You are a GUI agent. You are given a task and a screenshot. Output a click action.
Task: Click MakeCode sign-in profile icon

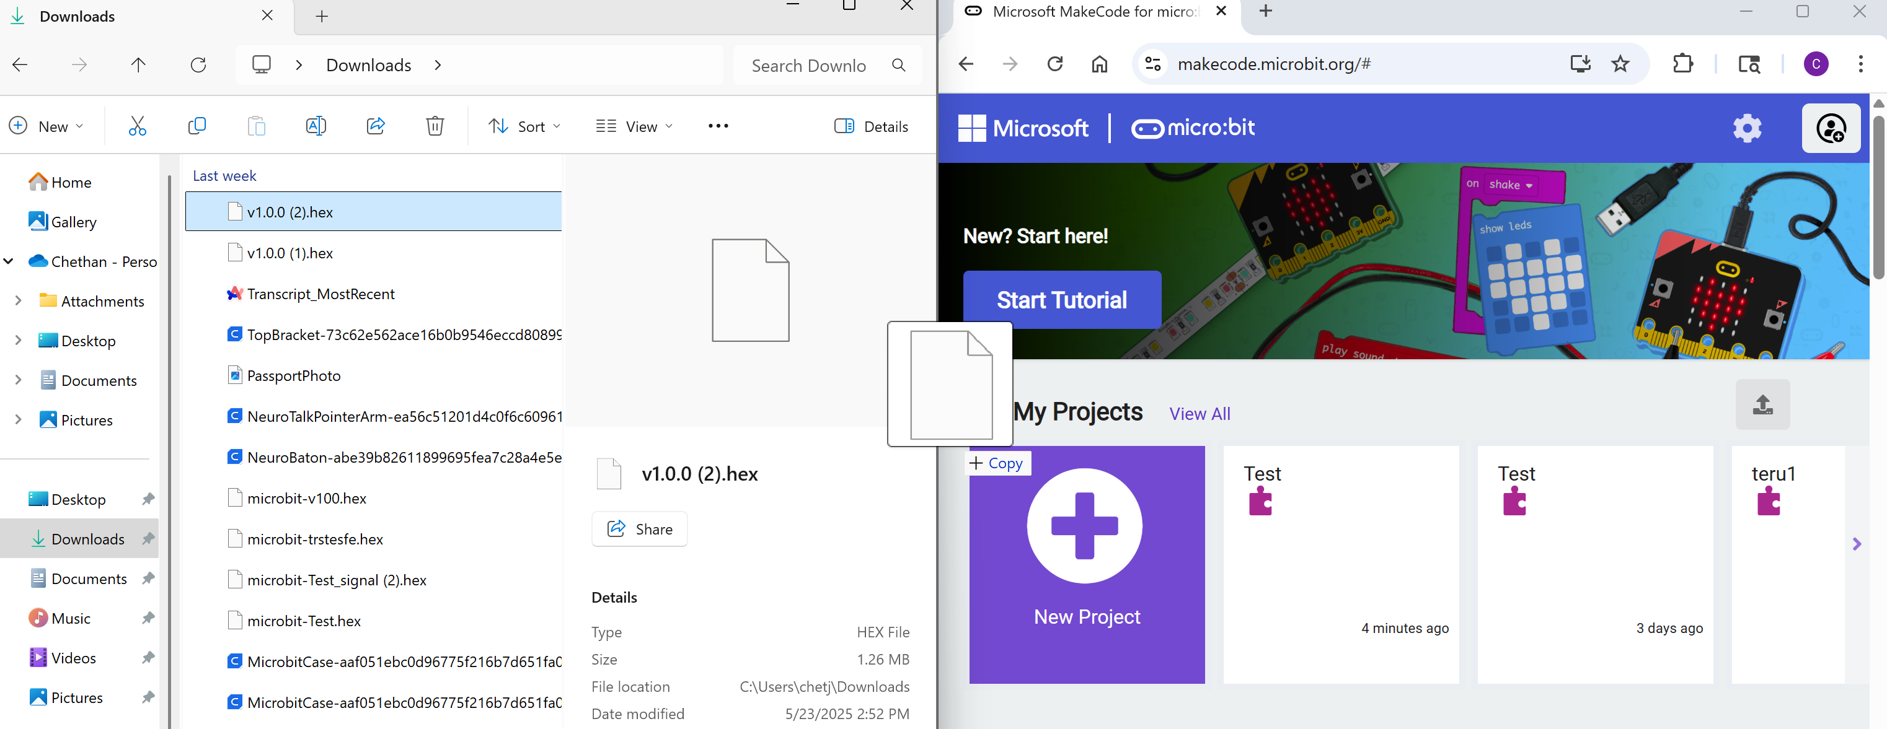(x=1831, y=128)
